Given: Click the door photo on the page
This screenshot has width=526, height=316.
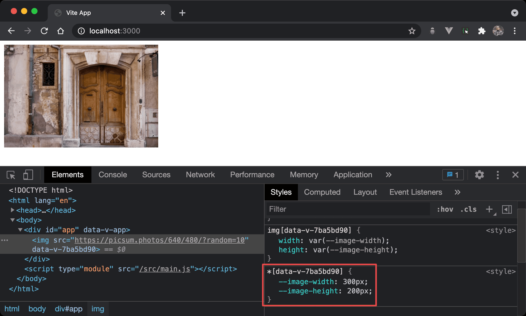Looking at the screenshot, I should click(x=81, y=96).
